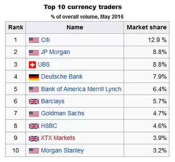Click the US flag beside Morgan Stanley

coord(34,151)
